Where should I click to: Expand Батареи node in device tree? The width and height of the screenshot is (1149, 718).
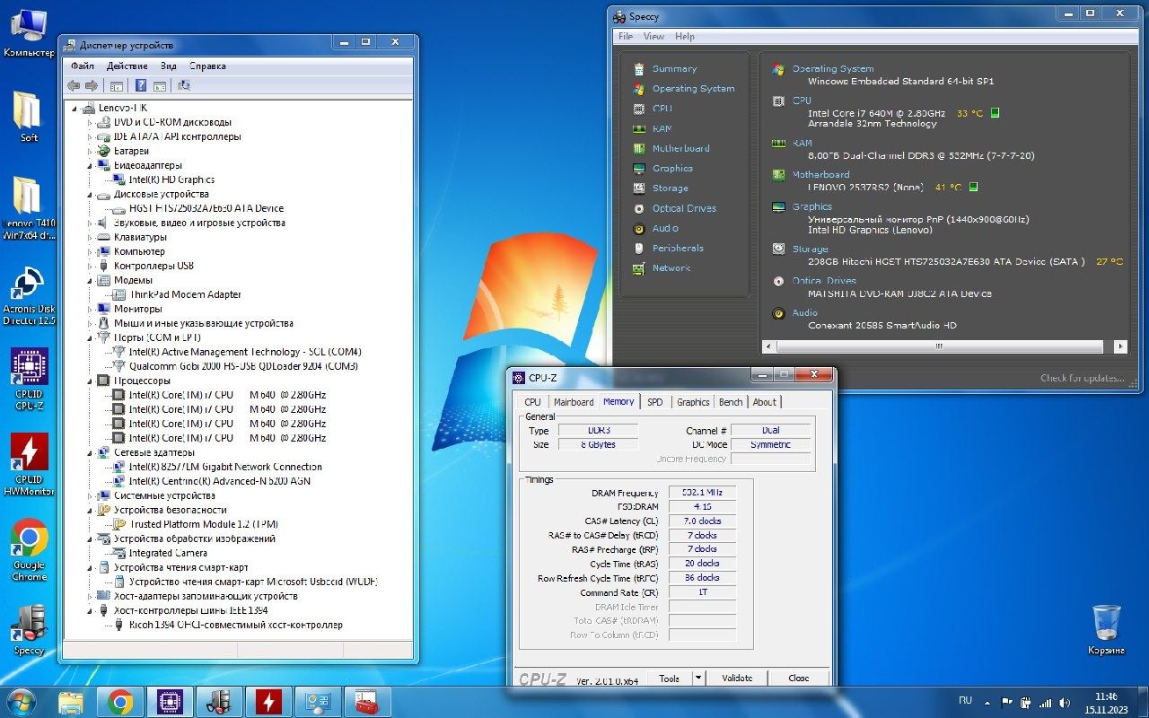click(x=90, y=151)
